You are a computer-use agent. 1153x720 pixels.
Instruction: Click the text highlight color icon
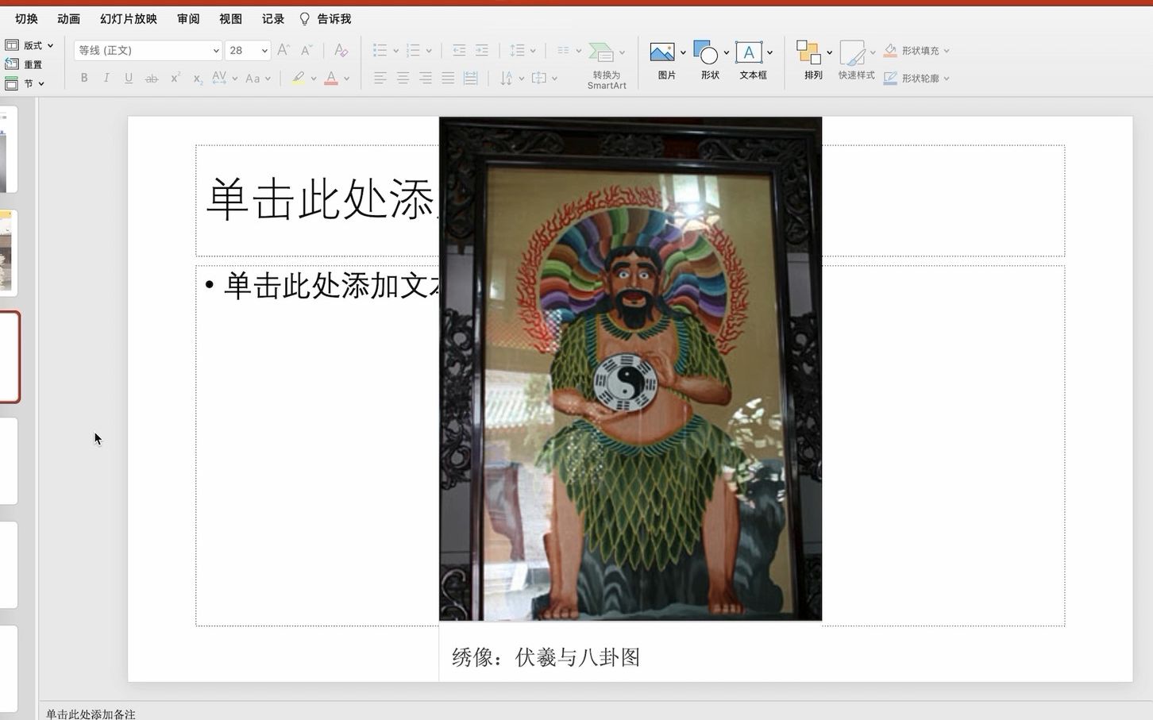pyautogui.click(x=298, y=78)
